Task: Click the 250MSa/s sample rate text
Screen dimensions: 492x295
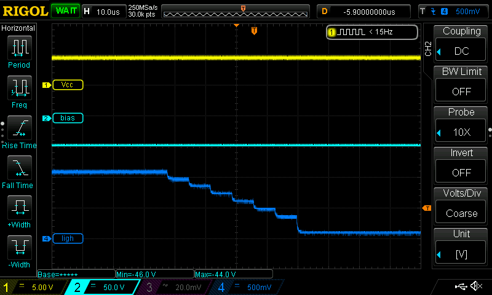Action: [x=143, y=7]
